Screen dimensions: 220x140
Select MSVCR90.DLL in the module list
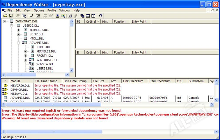click(20, 86)
